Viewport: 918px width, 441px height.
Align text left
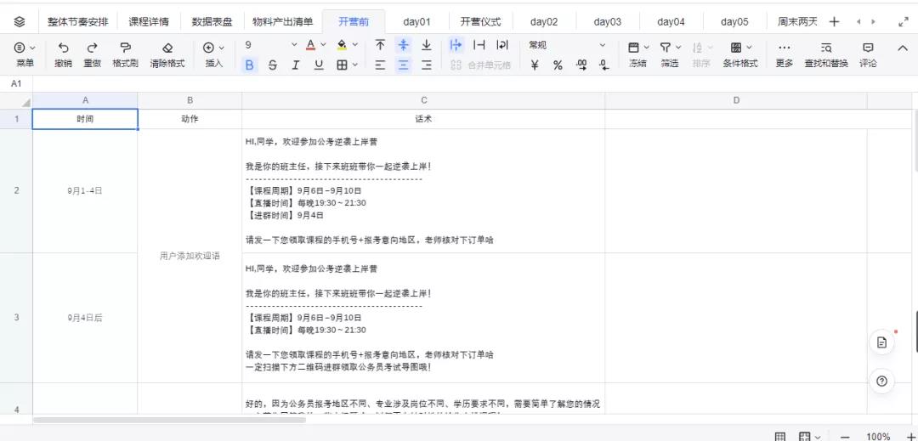381,65
